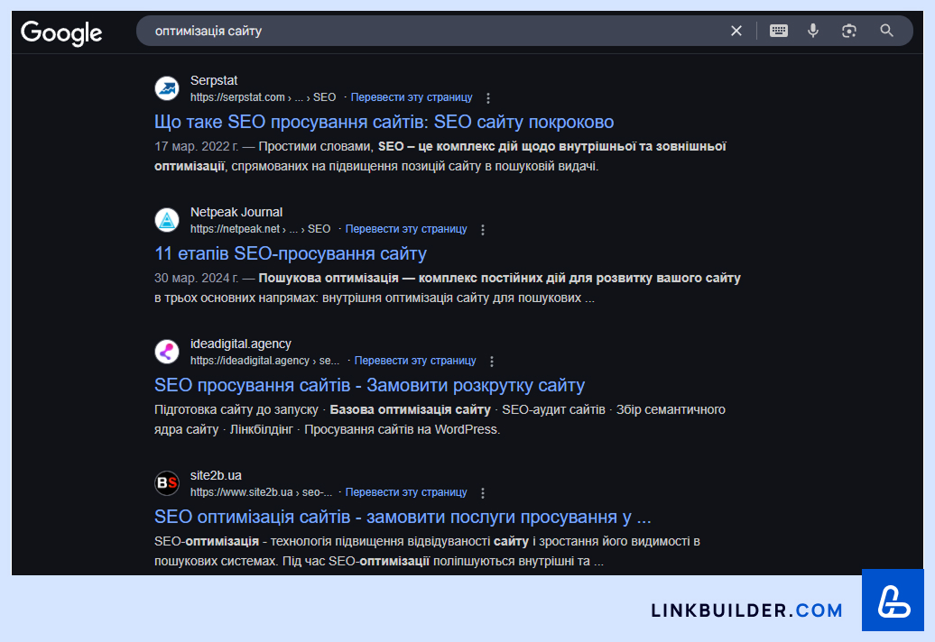Open 'Що таке SEO просування сайтів' result
The height and width of the screenshot is (642, 935).
coord(384,122)
